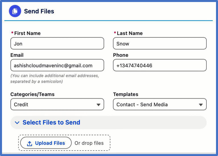Focus the Last Name field containing Snow
218x156 pixels.
coord(160,43)
